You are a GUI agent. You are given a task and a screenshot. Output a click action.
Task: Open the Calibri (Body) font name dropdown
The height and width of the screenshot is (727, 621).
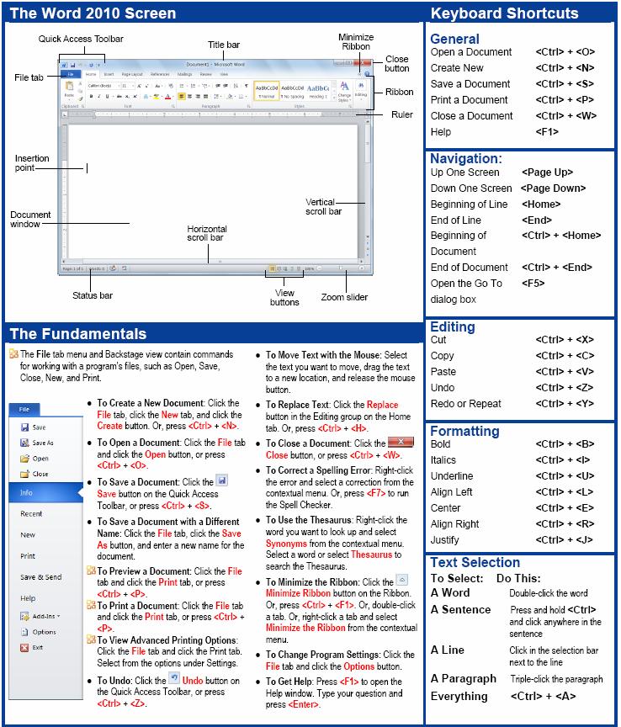[119, 86]
